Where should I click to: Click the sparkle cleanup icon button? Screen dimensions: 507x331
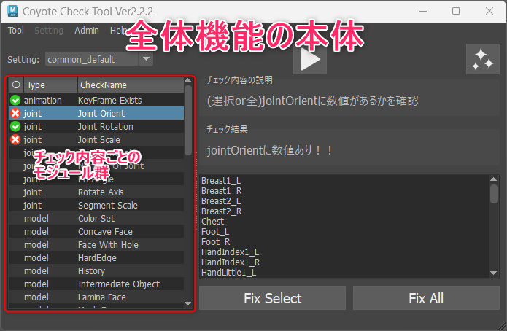pos(482,59)
